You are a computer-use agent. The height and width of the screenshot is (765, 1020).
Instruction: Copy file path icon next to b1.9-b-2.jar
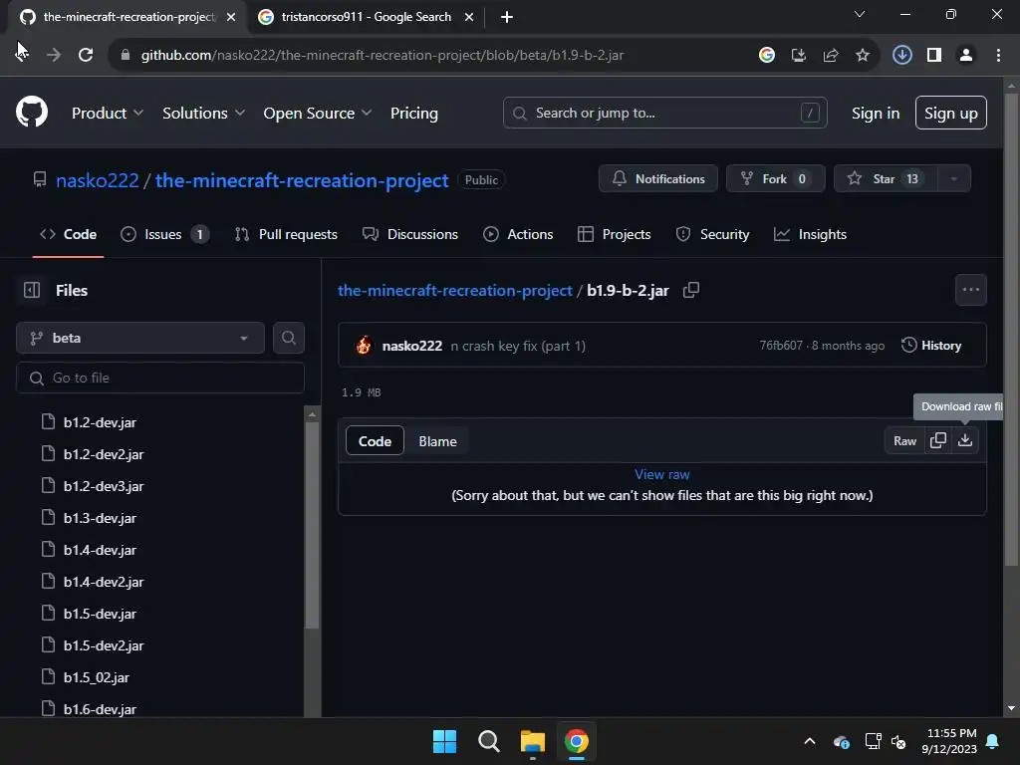point(691,290)
